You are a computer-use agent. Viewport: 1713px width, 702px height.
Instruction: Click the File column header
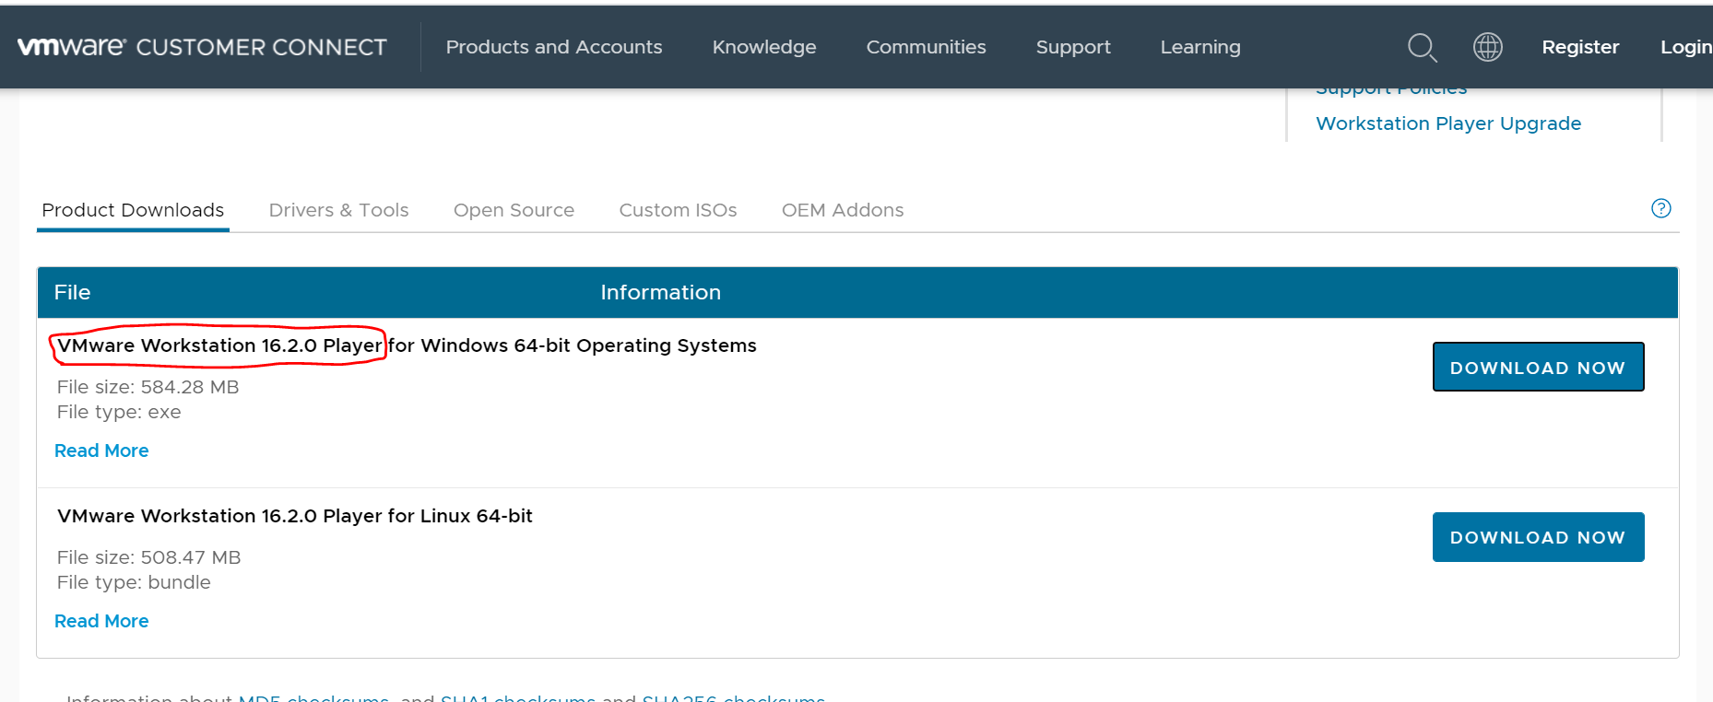72,292
